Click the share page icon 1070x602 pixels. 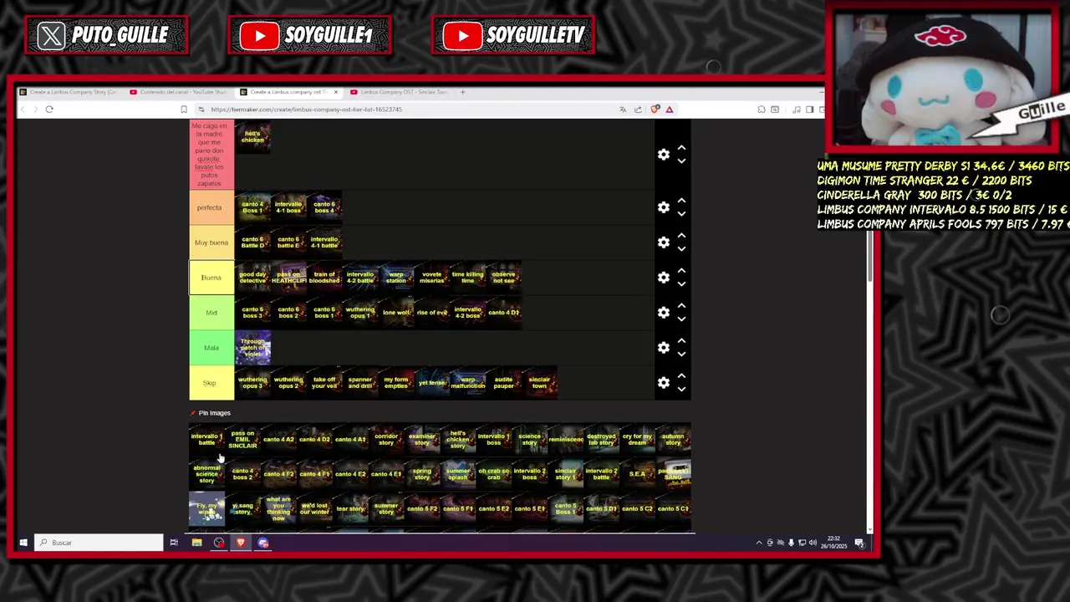coord(638,110)
